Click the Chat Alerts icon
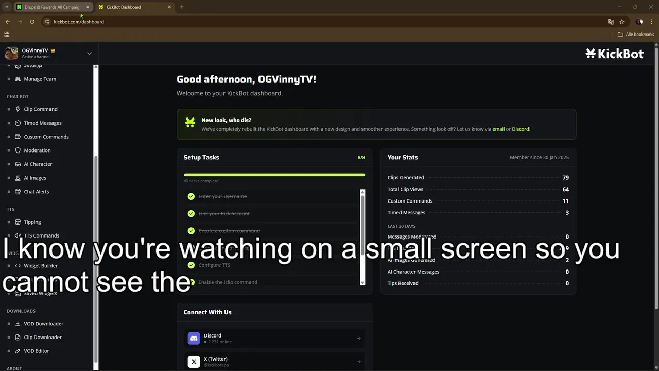The image size is (659, 371). pos(18,192)
